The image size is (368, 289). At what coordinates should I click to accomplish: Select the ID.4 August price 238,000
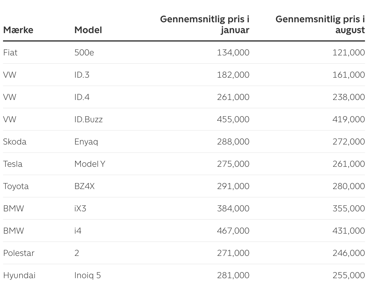click(348, 97)
